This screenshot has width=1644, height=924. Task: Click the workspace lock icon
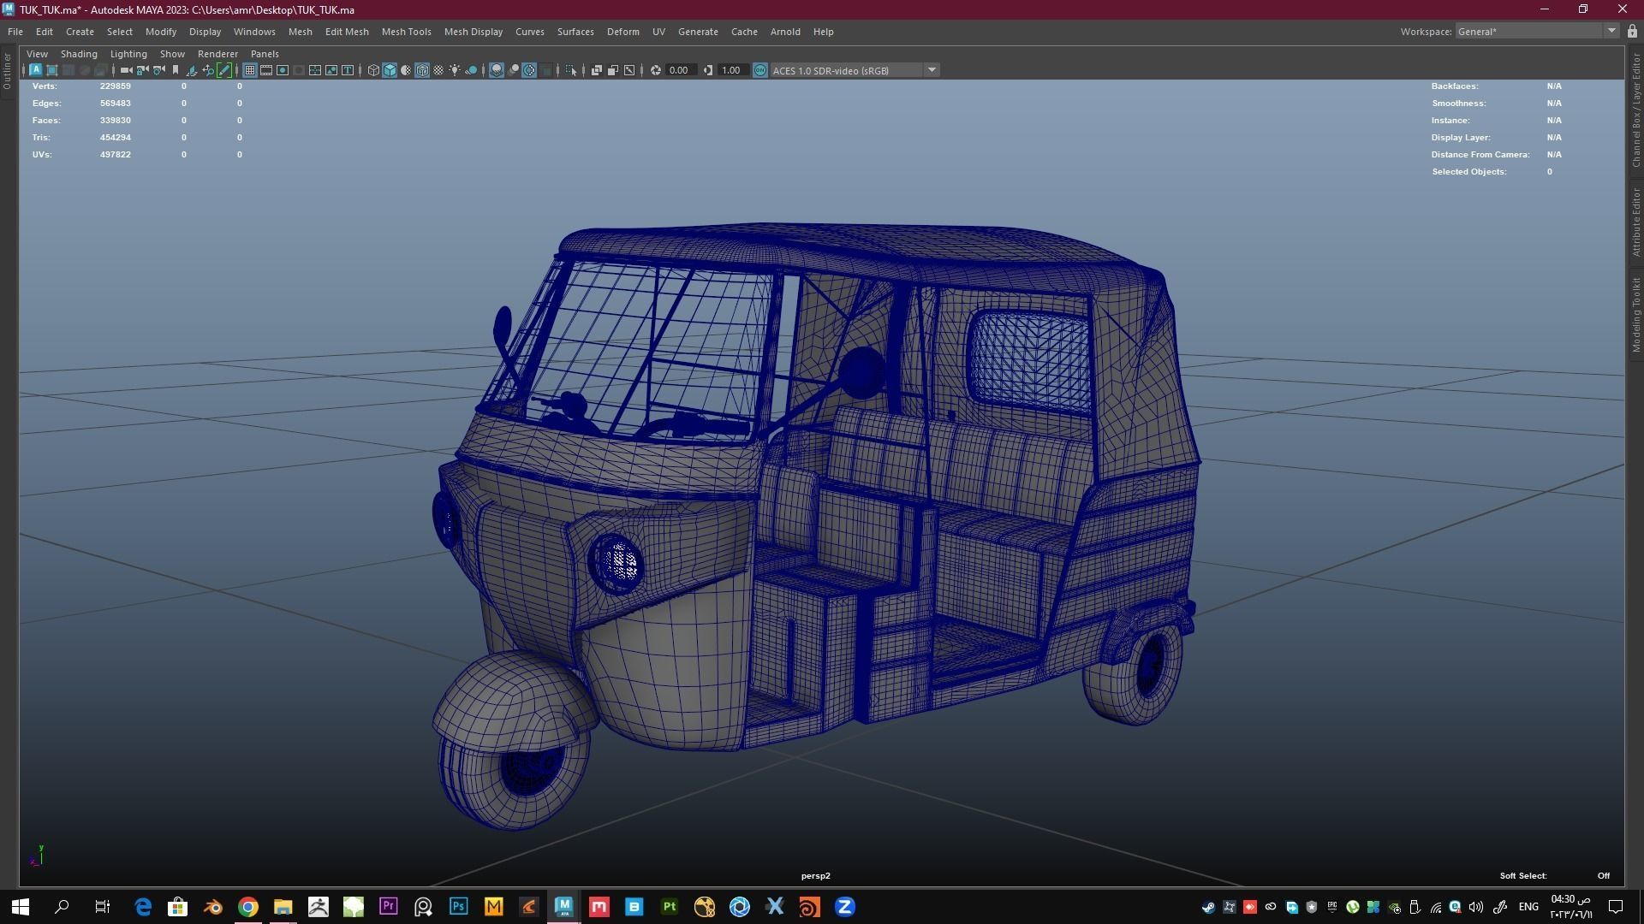click(1632, 32)
